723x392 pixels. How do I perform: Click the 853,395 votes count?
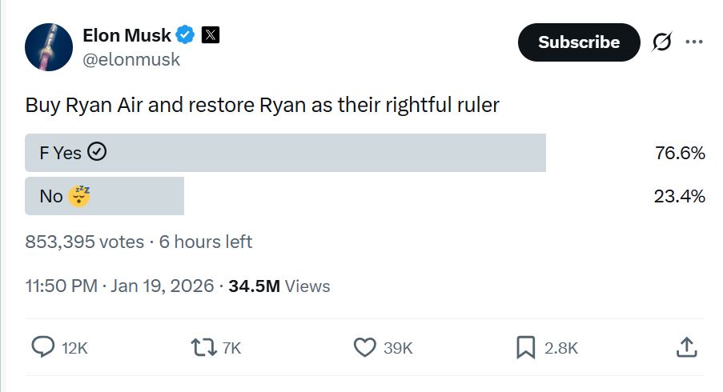point(84,242)
